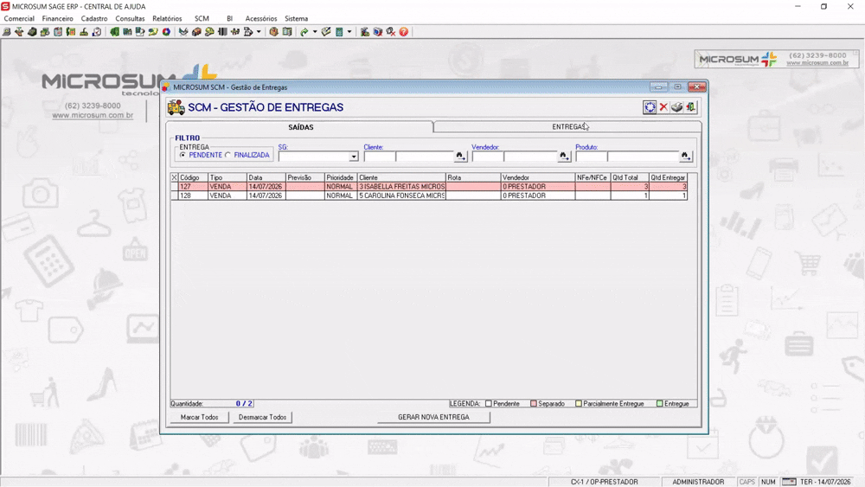Click the red question mark help toolbar icon
The width and height of the screenshot is (865, 487).
(x=404, y=32)
